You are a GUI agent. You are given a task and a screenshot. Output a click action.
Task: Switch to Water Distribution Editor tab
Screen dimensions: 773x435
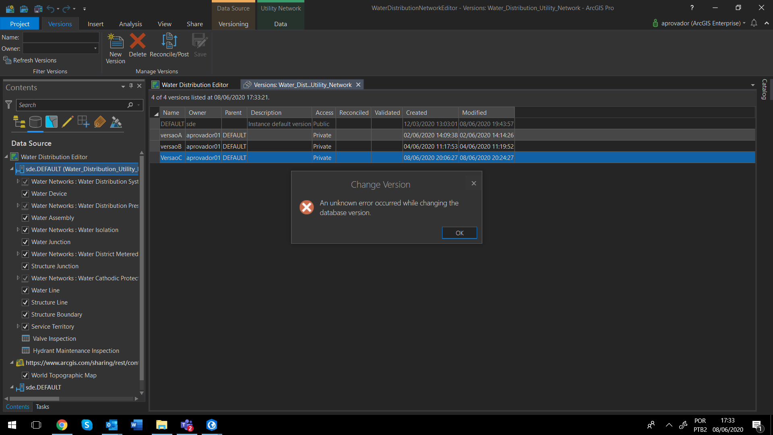pos(195,85)
